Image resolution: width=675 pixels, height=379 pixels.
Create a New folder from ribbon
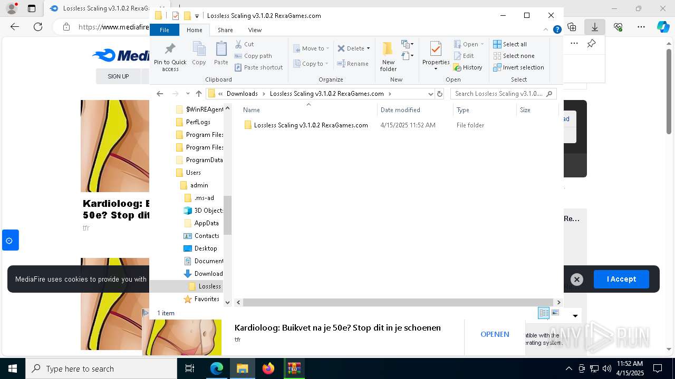click(x=388, y=56)
